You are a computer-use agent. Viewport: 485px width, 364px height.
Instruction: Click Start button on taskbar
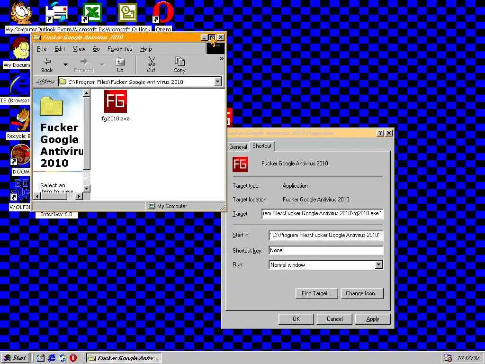(15, 358)
